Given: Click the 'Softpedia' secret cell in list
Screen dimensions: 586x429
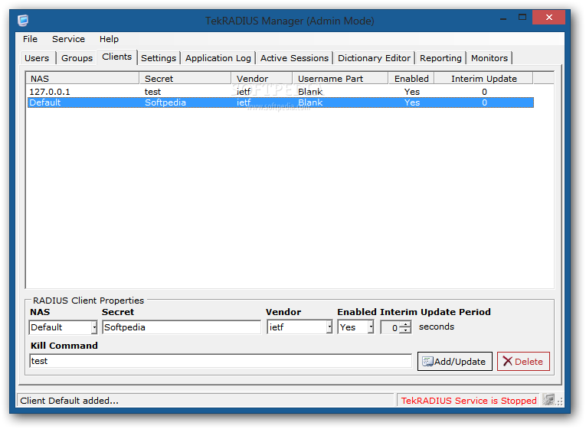Looking at the screenshot, I should [165, 102].
